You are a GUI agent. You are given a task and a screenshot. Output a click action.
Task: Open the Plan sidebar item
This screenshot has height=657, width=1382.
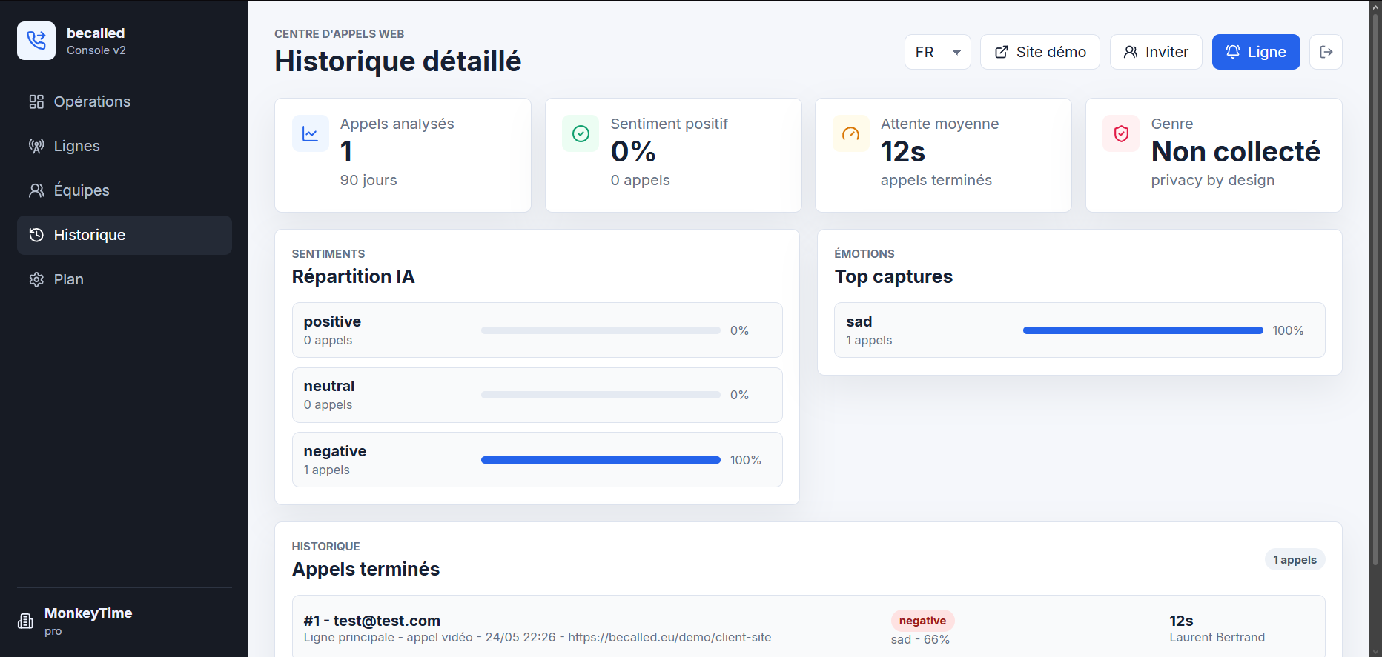125,279
